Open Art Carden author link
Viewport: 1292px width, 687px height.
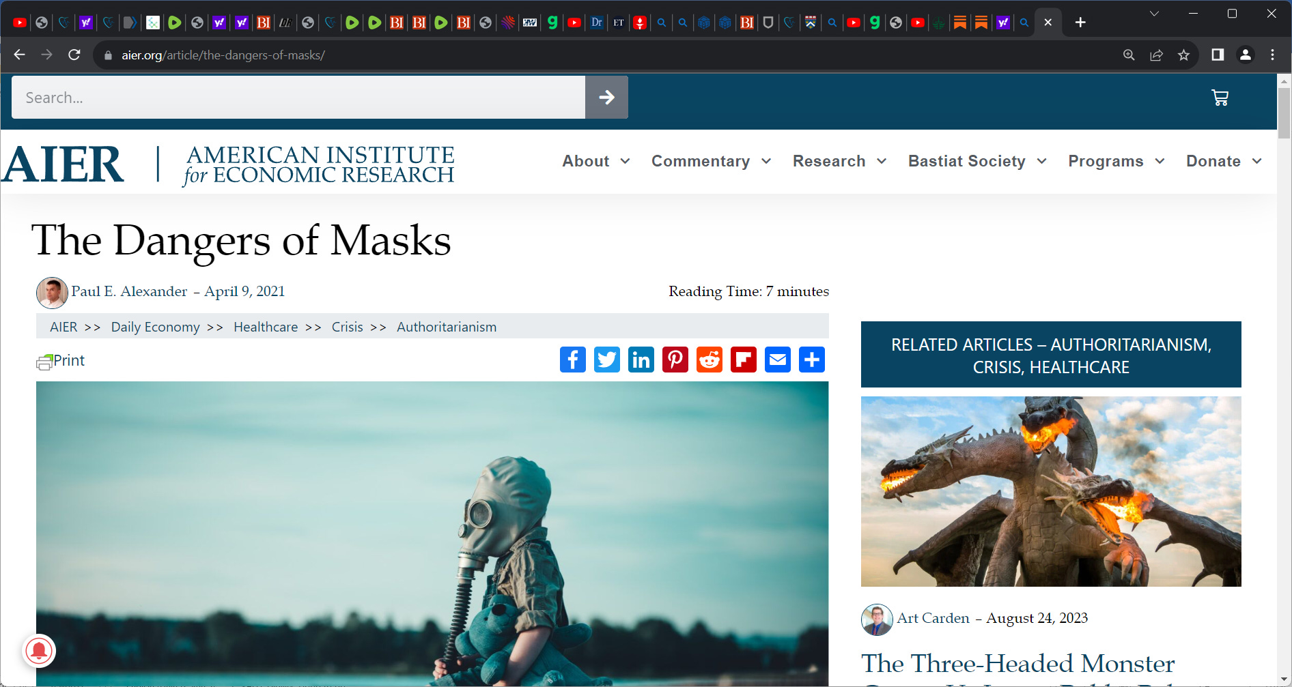933,618
